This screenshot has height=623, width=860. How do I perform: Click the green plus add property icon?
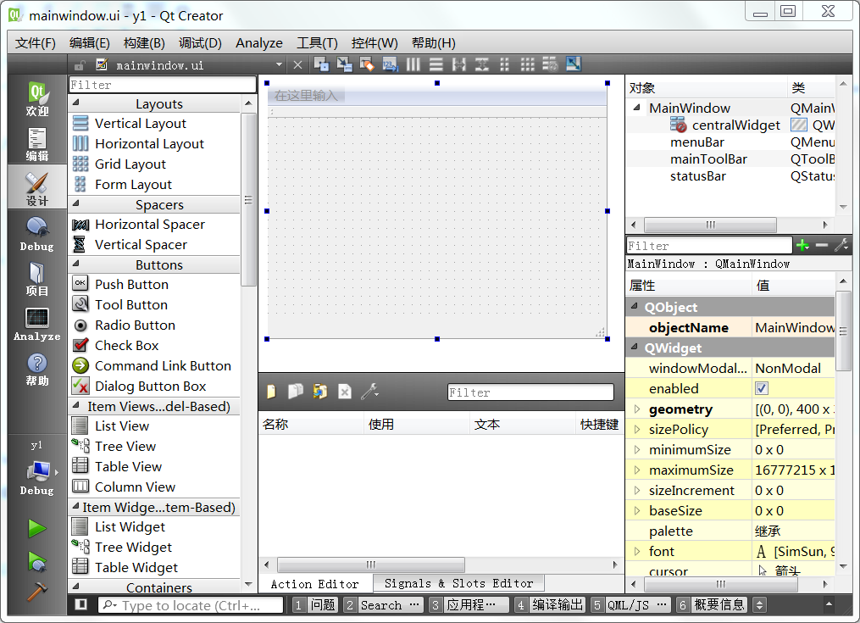pos(802,246)
